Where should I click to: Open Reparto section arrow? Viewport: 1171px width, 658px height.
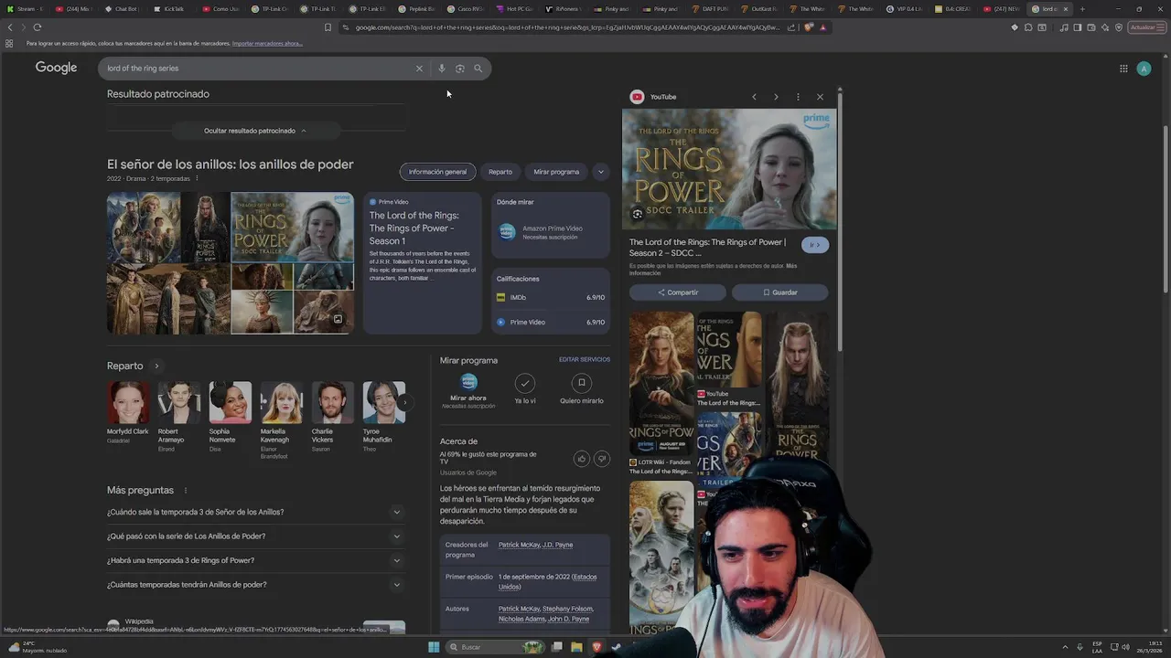pos(156,366)
